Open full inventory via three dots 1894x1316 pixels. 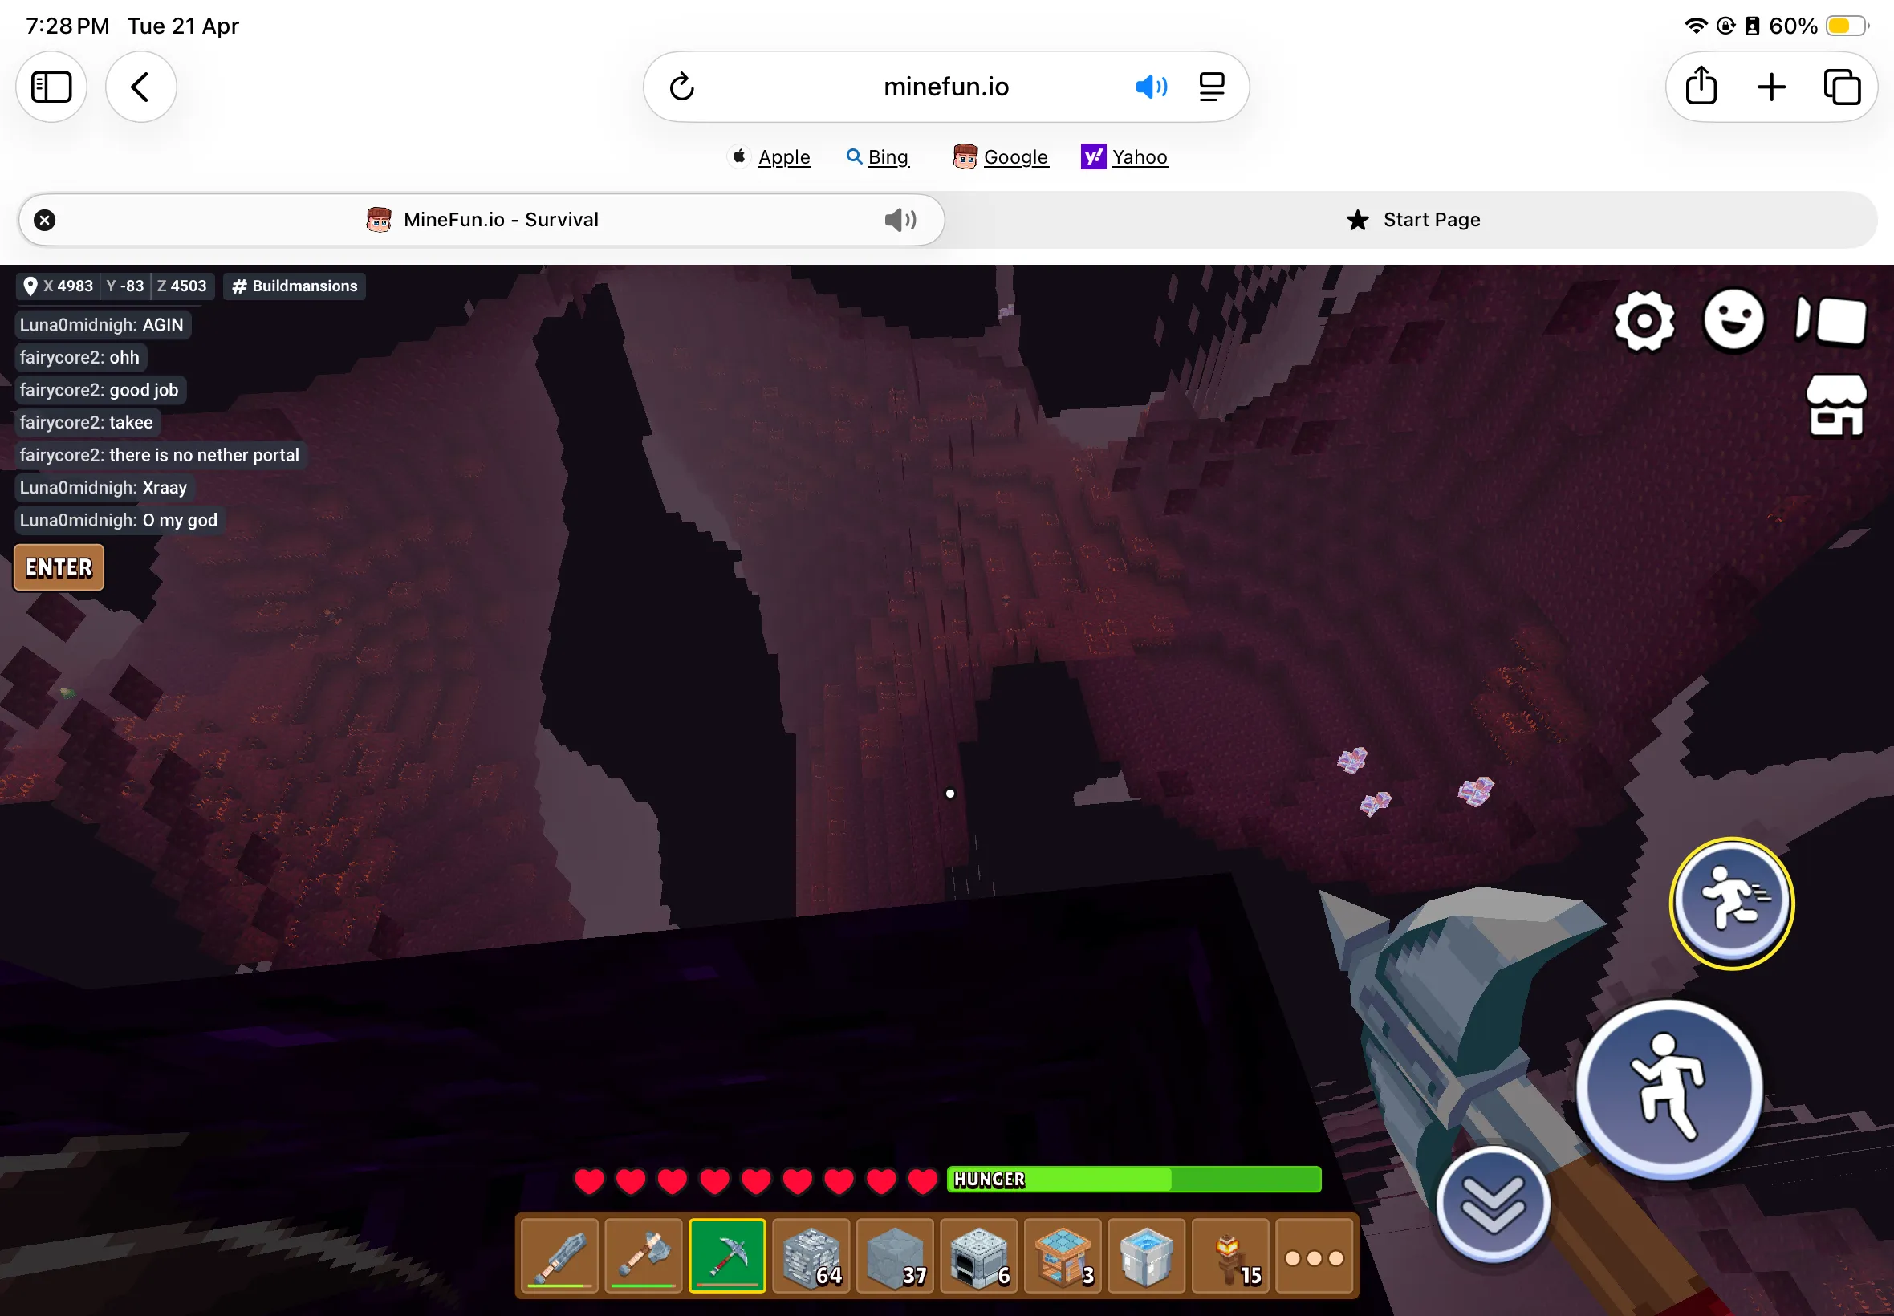point(1315,1256)
